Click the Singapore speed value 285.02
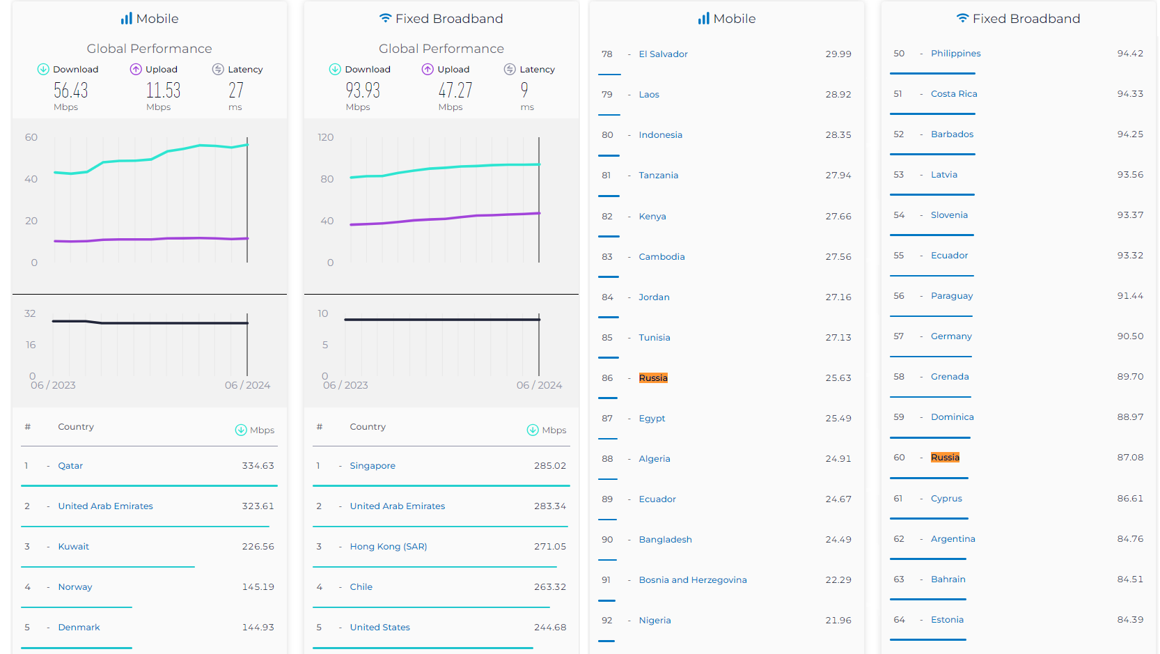1160x654 pixels. coord(550,466)
